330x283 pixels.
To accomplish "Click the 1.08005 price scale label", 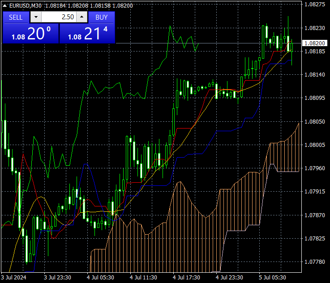I will 315,145.
